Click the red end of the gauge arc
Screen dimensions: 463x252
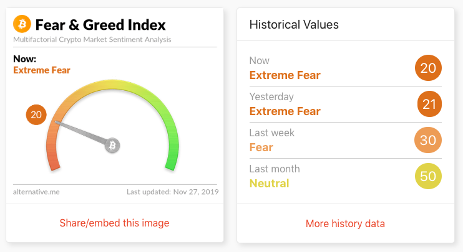52,161
